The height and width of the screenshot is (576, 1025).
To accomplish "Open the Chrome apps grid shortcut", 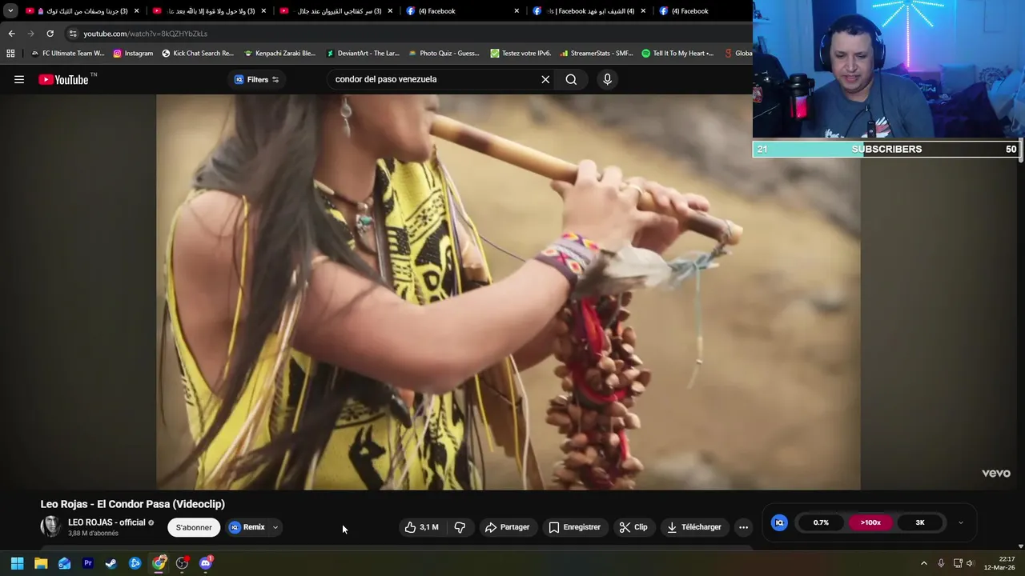I will click(10, 54).
